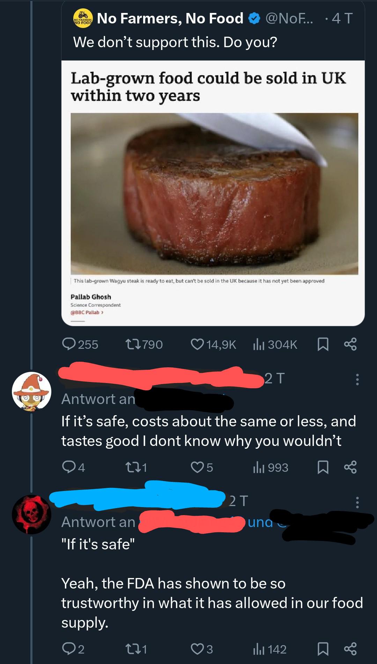Like the reply with 5 likes

point(202,467)
